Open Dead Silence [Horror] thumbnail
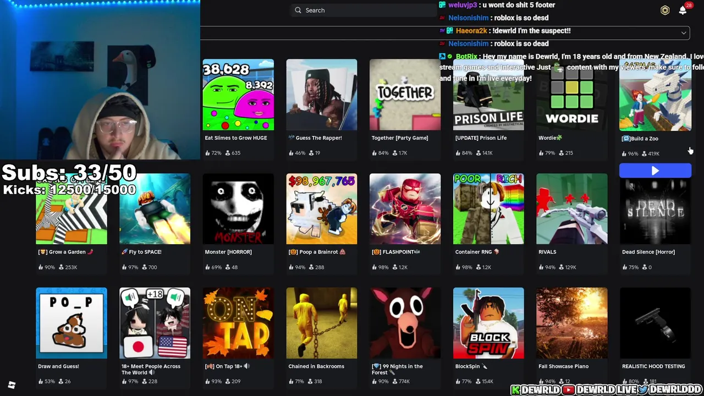This screenshot has height=396, width=704. [x=655, y=212]
